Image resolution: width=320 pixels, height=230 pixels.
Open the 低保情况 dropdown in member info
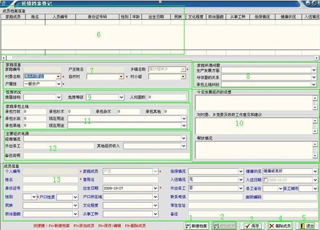pyautogui.click(x=241, y=171)
